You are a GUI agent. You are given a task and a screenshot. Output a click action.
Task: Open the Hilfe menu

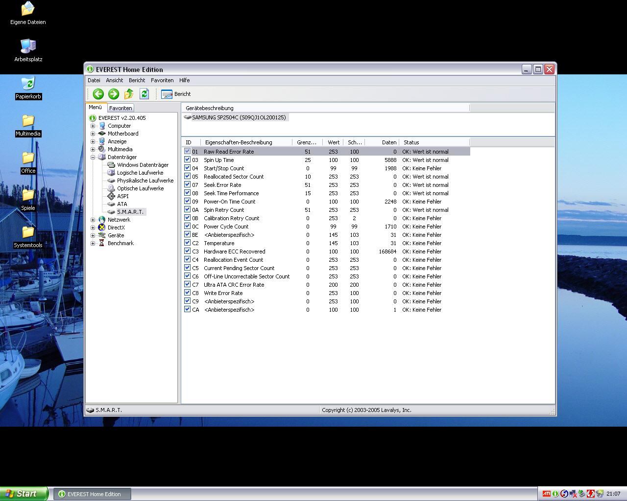point(184,80)
